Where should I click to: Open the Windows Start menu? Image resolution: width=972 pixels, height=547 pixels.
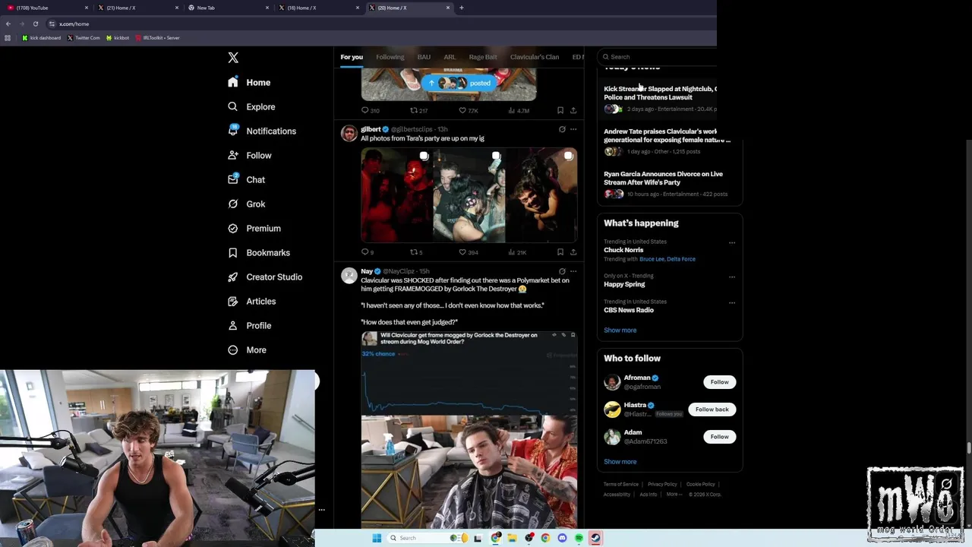pos(377,538)
